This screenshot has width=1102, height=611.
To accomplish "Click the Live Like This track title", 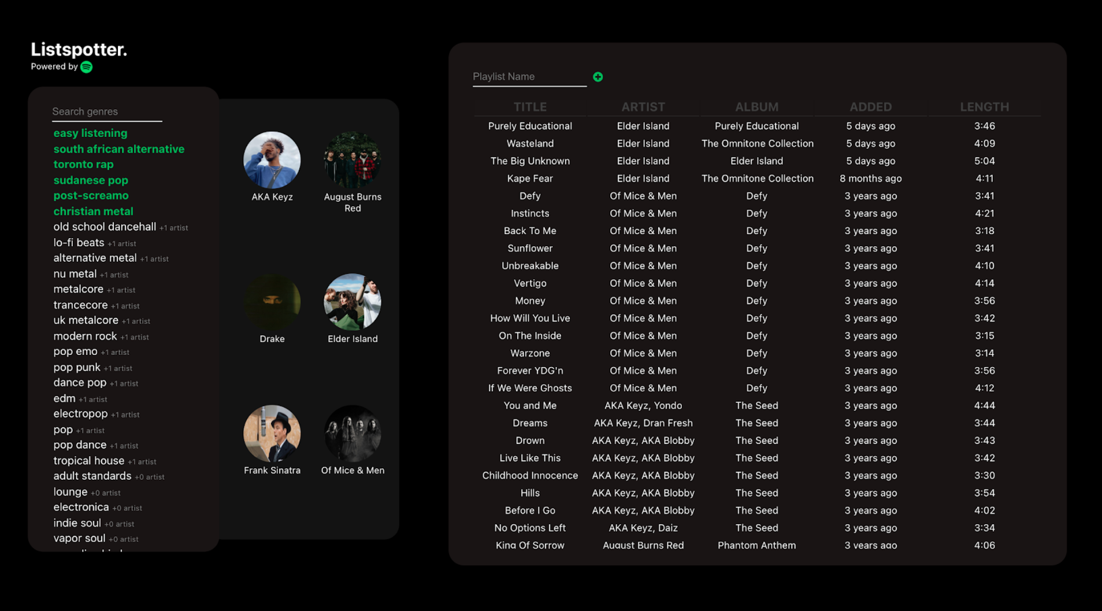I will pos(530,458).
